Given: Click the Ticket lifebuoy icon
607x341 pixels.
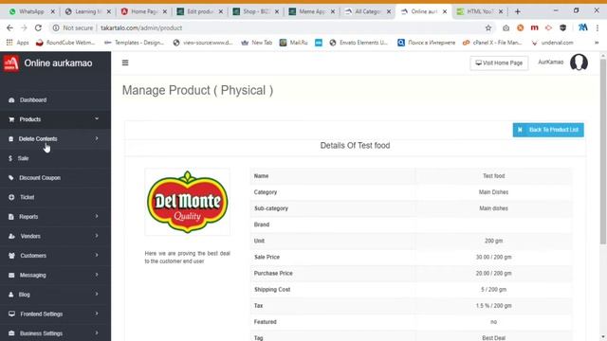Looking at the screenshot, I should [x=11, y=197].
